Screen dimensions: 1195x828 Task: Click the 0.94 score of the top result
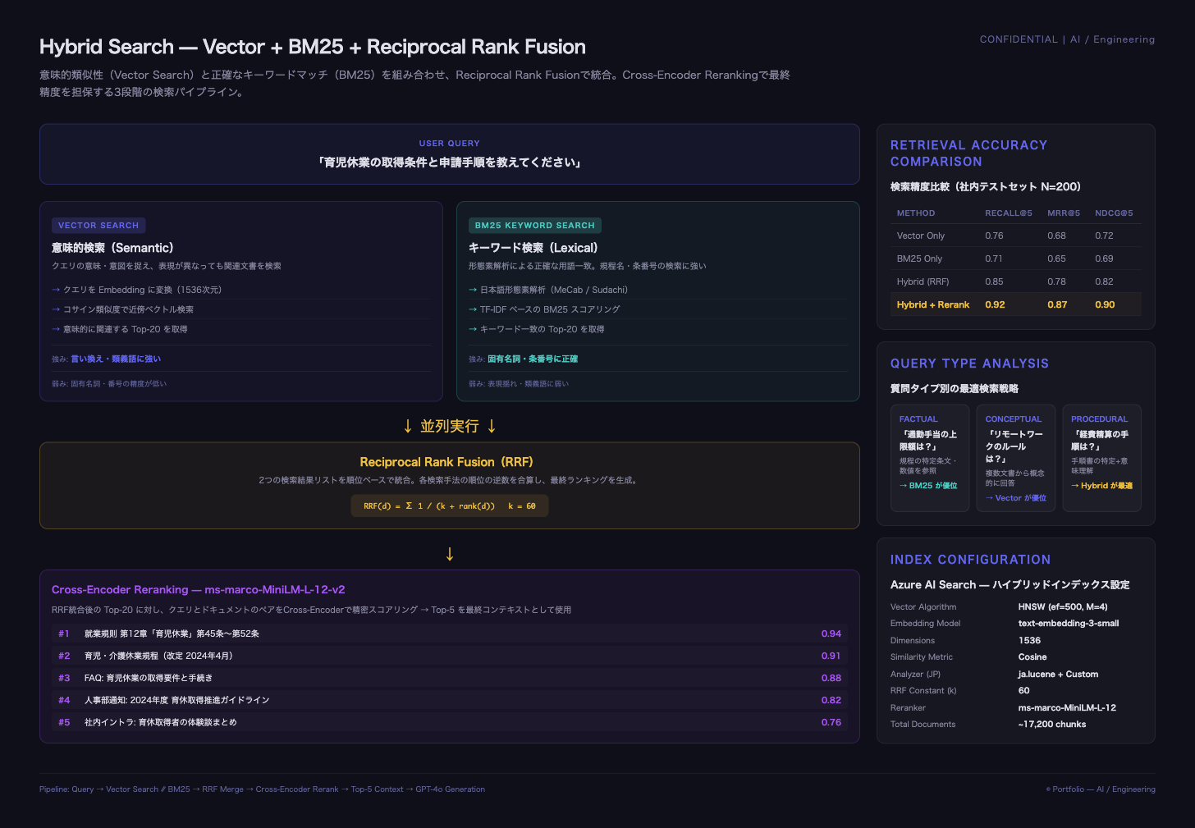tap(831, 634)
